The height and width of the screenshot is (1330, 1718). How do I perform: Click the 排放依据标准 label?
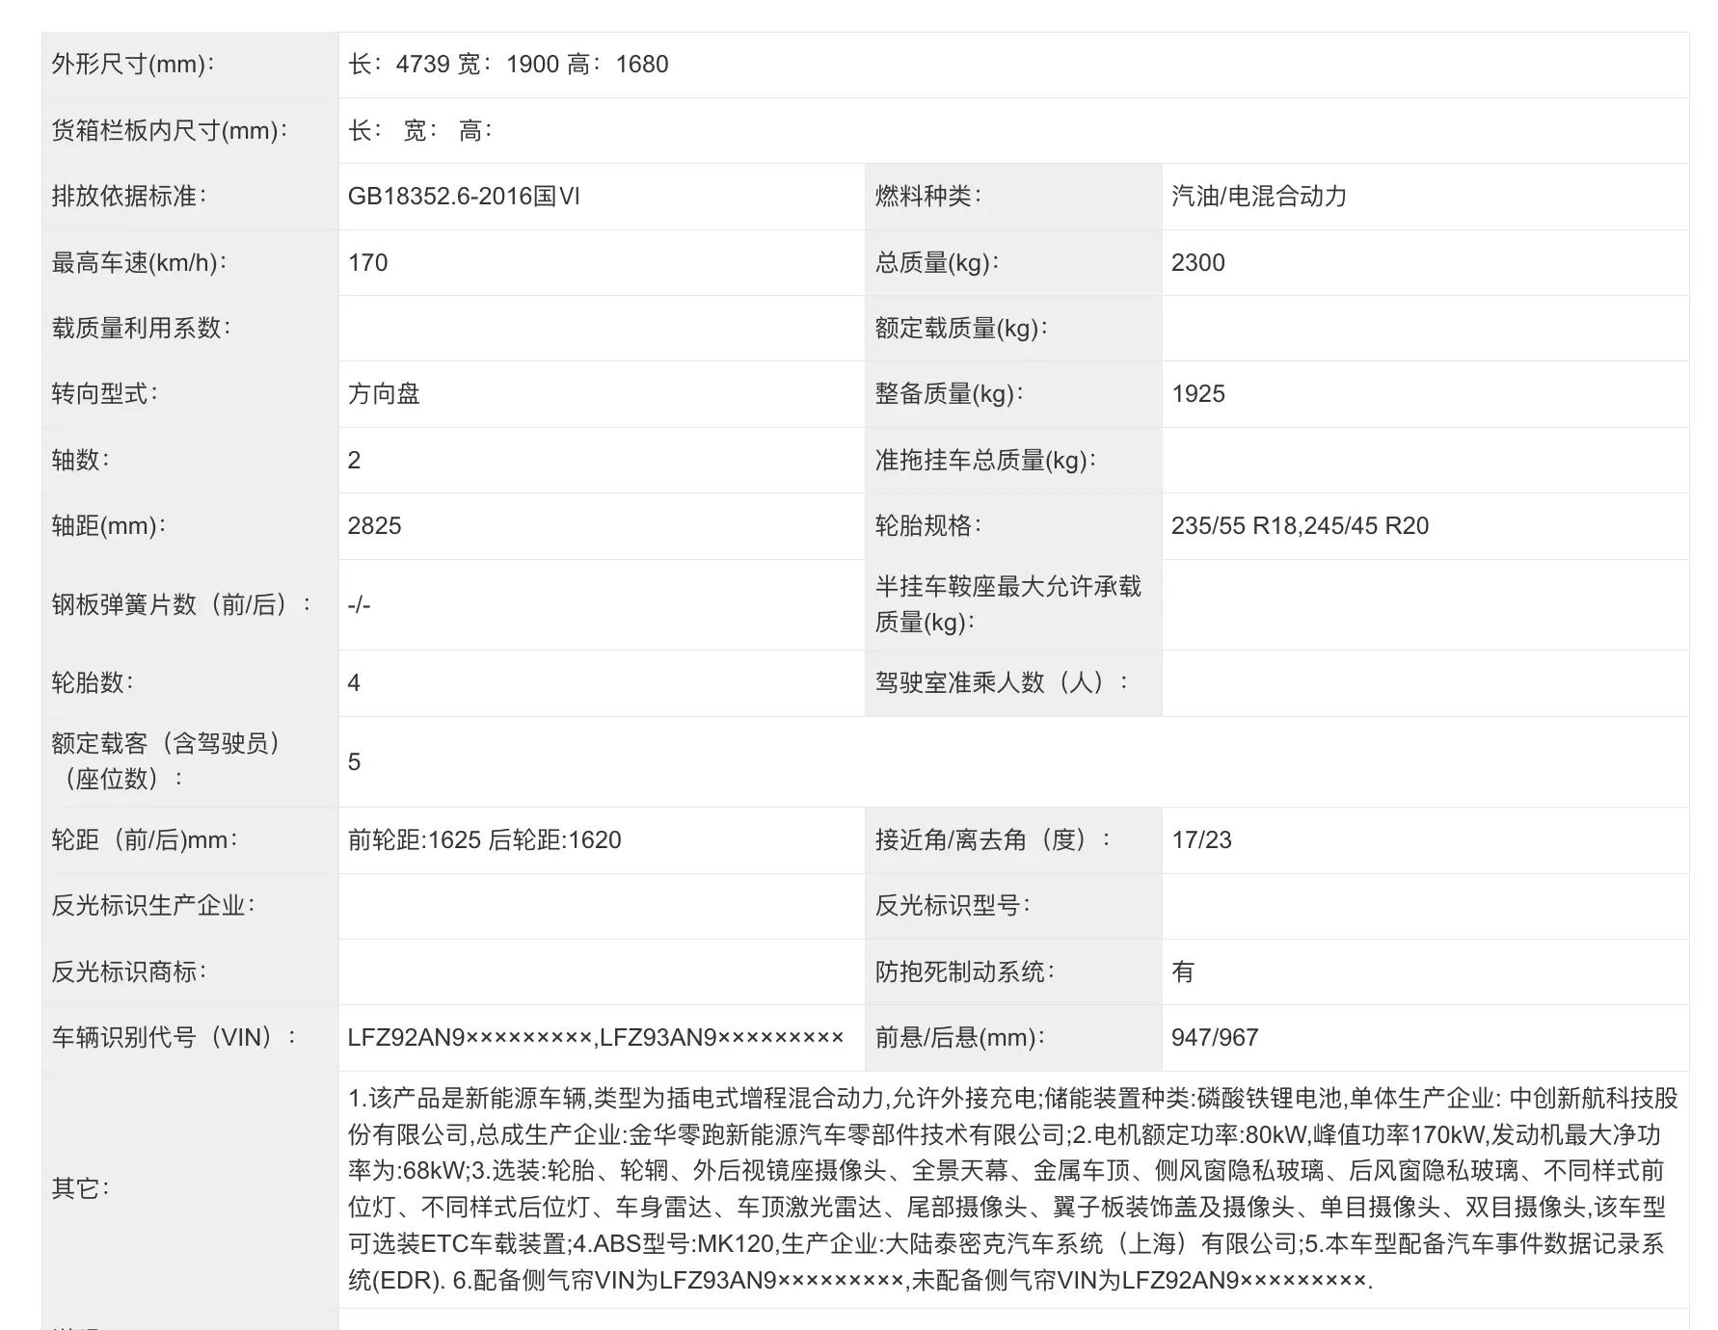(x=129, y=197)
